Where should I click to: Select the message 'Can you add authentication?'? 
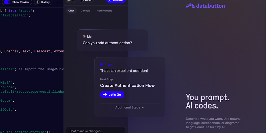[x=107, y=43]
